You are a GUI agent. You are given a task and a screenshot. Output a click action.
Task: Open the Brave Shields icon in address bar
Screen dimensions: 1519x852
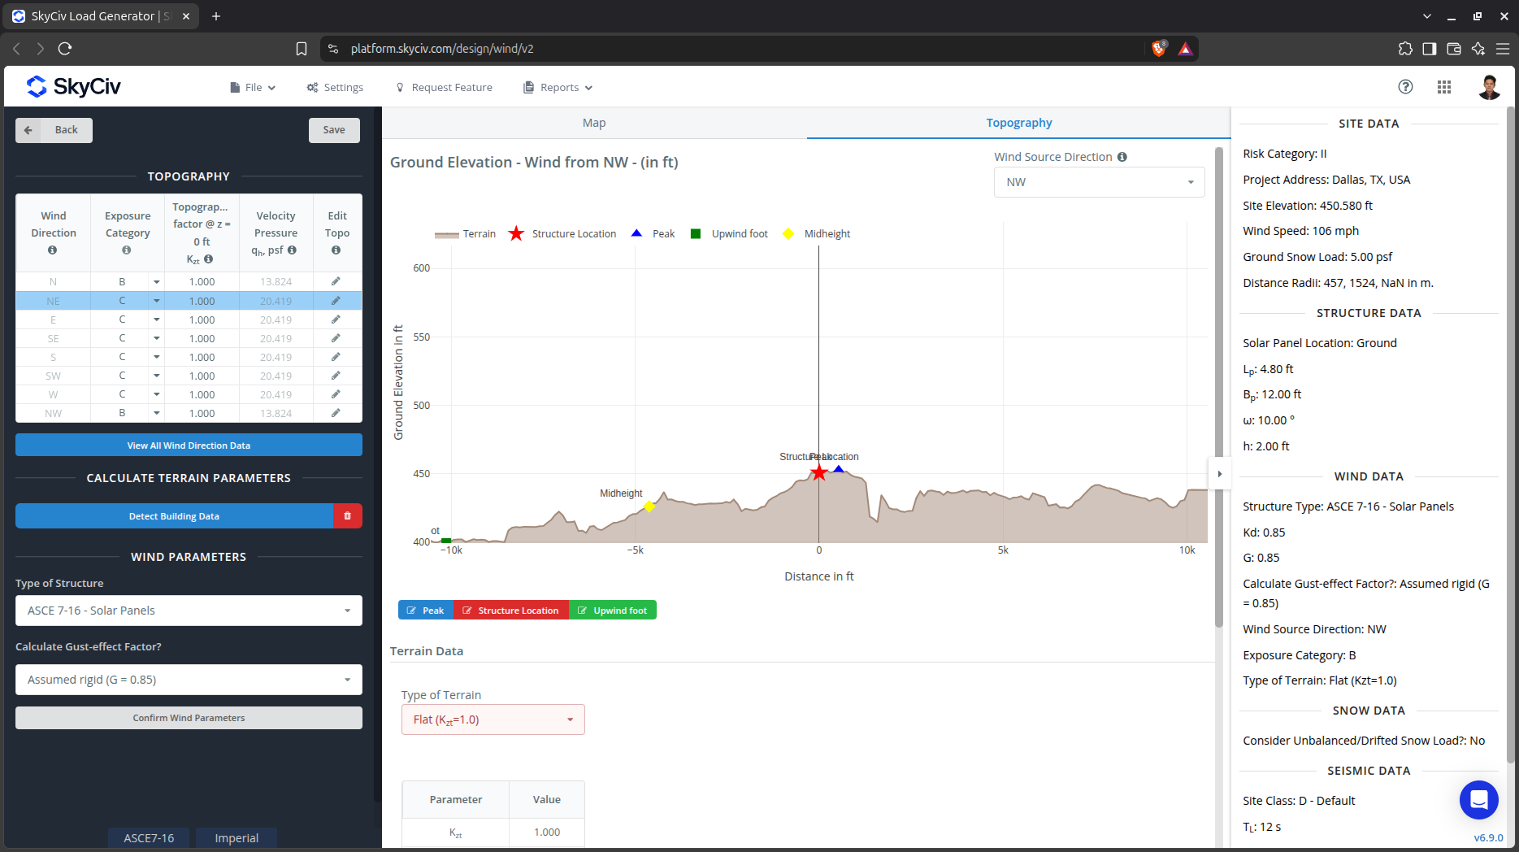pyautogui.click(x=1159, y=49)
